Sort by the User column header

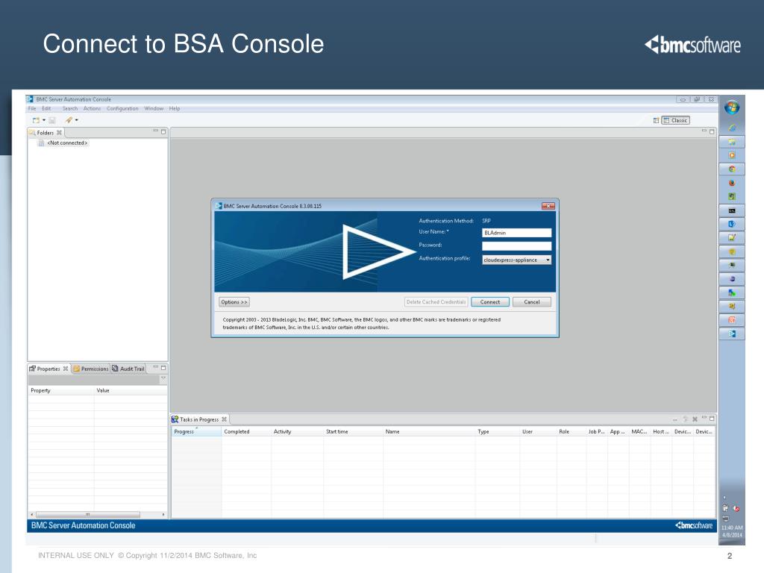[x=538, y=432]
